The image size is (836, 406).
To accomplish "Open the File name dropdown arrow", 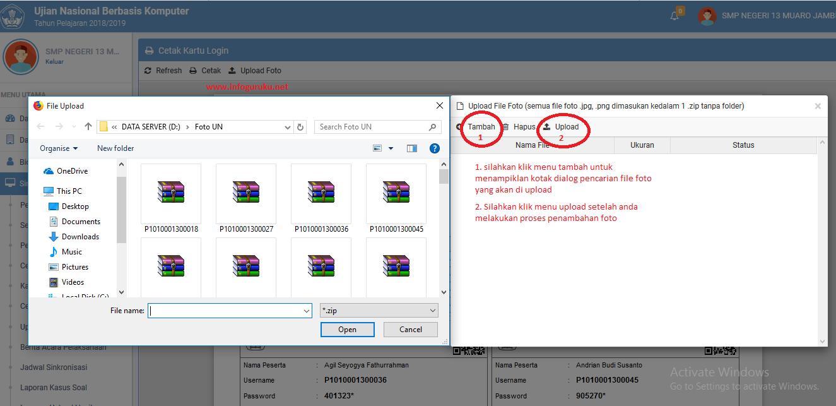I will click(x=307, y=311).
